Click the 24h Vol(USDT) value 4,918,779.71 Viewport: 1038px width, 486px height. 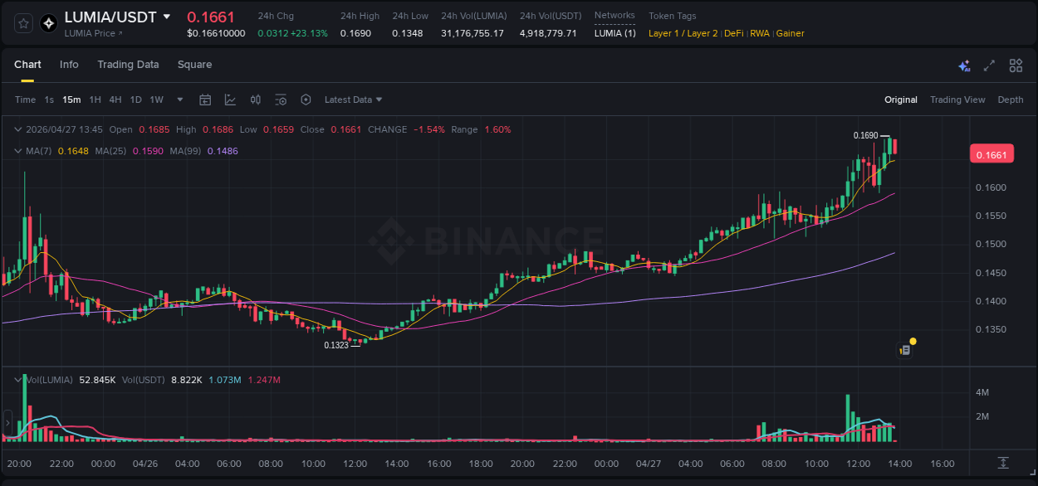point(548,33)
